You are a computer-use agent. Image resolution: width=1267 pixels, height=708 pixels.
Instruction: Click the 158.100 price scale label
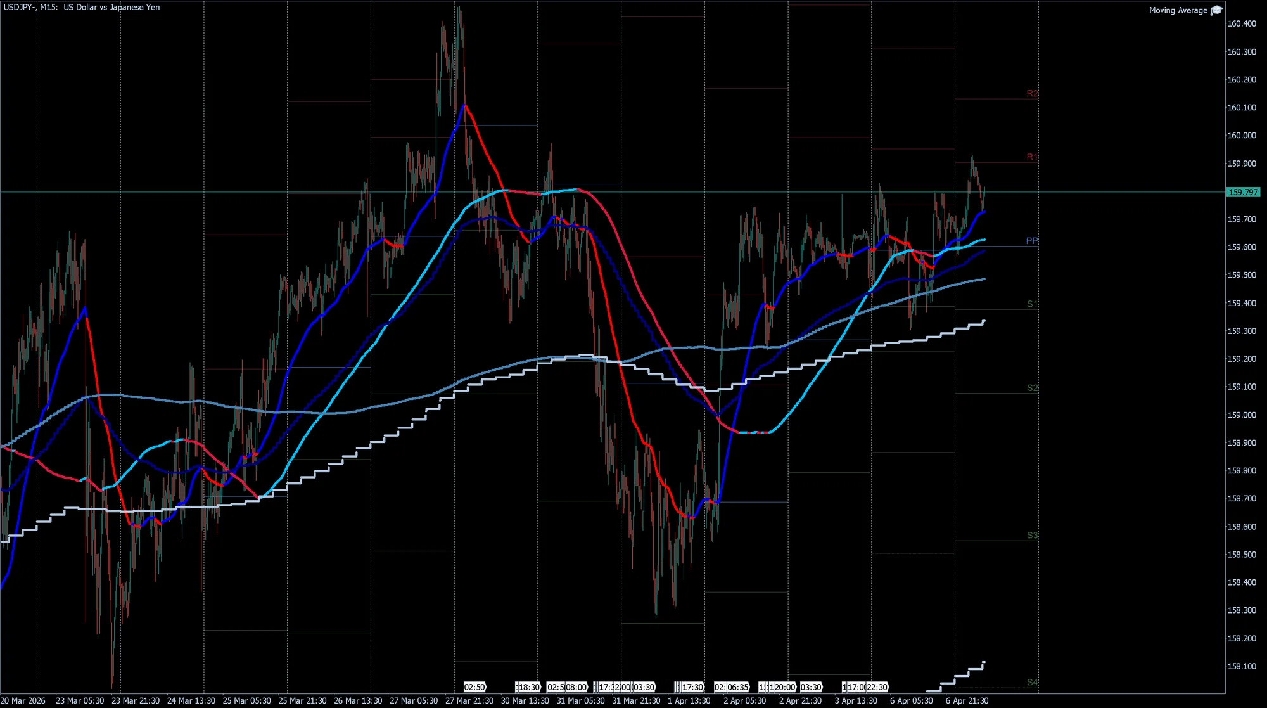click(x=1242, y=667)
